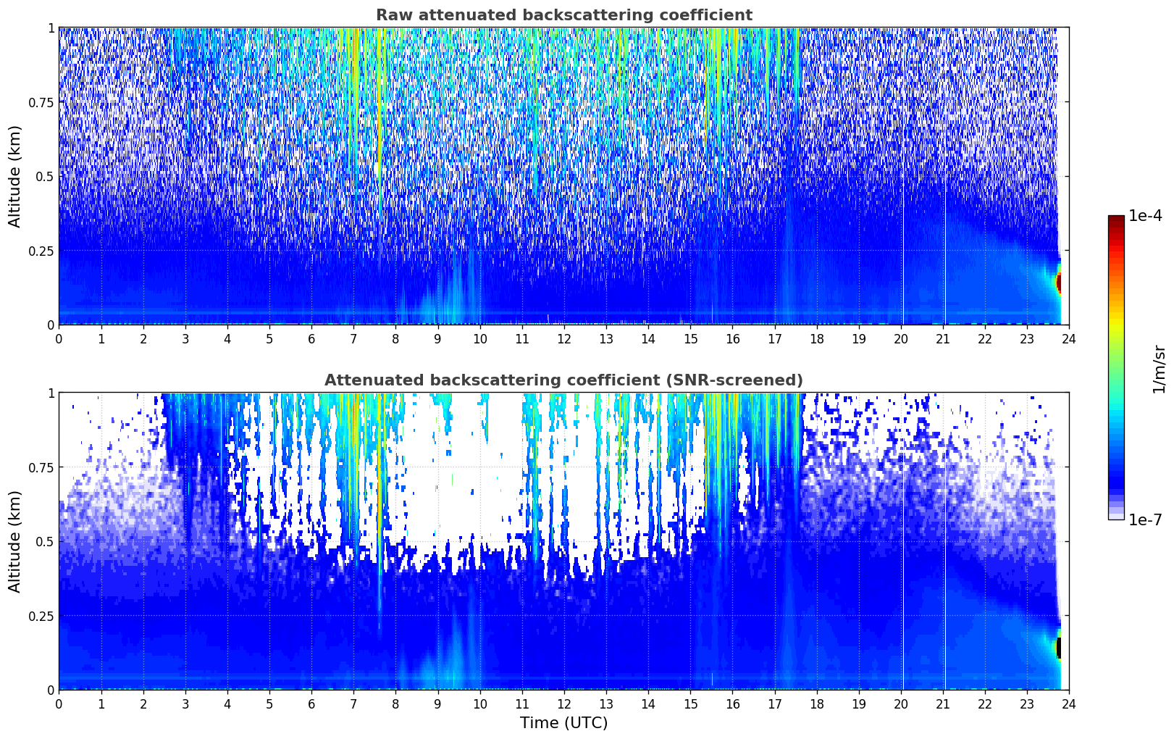Click altitude tick '1' on the SNR-screened plot

click(51, 393)
